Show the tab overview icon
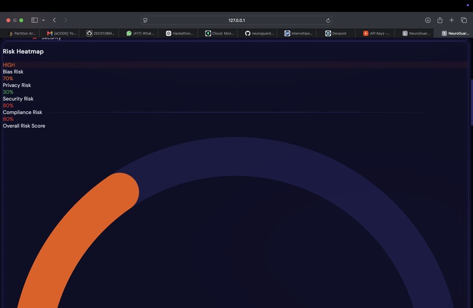 pyautogui.click(x=464, y=20)
